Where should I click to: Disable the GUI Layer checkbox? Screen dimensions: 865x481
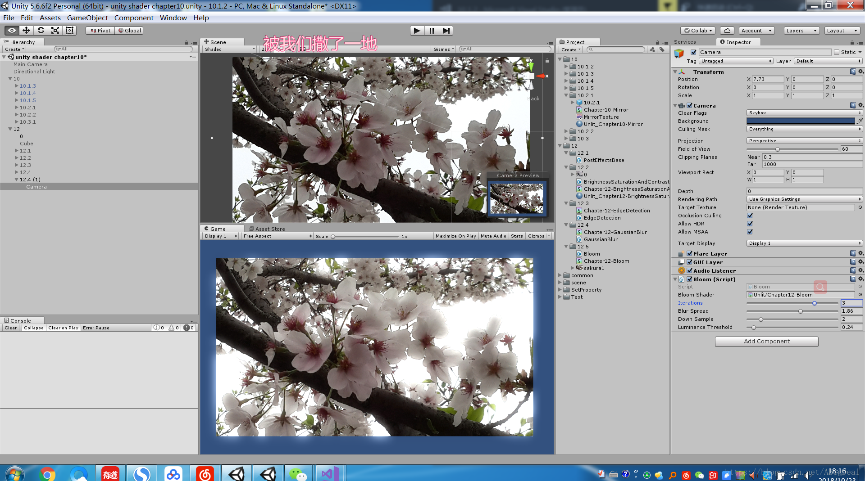[x=689, y=262]
